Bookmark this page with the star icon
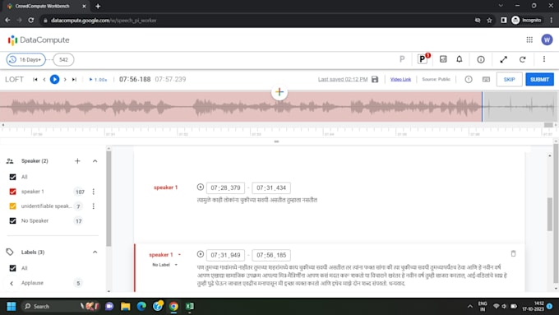Image resolution: width=559 pixels, height=315 pixels. [489, 21]
